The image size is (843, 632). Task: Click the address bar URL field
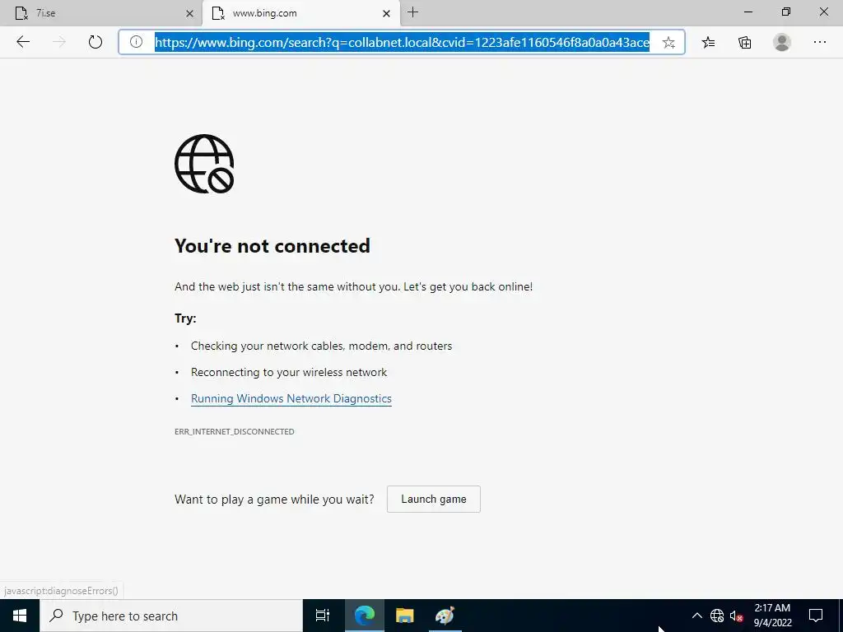402,42
